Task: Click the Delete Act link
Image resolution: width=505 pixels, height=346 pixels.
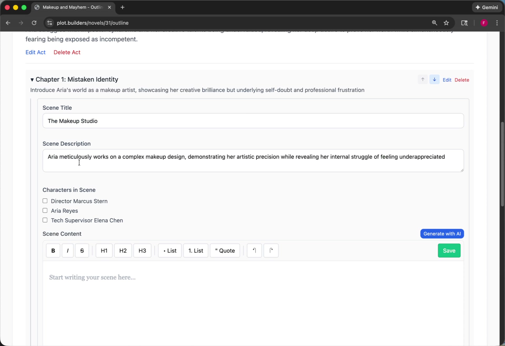Action: [67, 52]
